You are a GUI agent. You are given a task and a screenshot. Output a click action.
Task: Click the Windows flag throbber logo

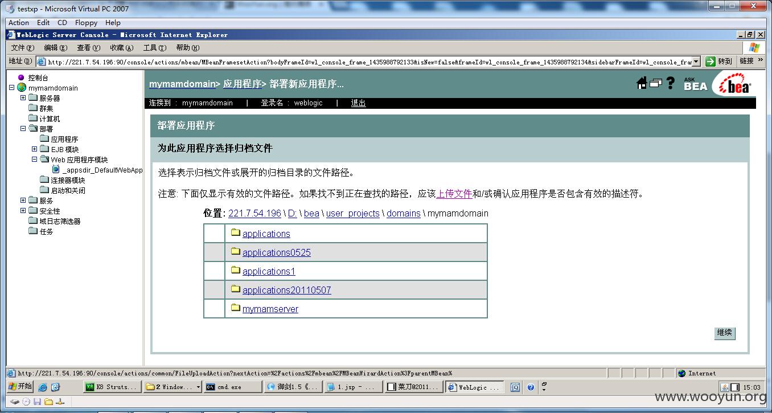coord(754,48)
